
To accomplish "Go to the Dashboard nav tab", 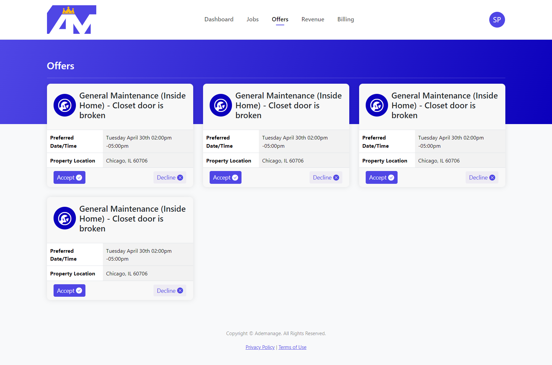I will pos(219,19).
